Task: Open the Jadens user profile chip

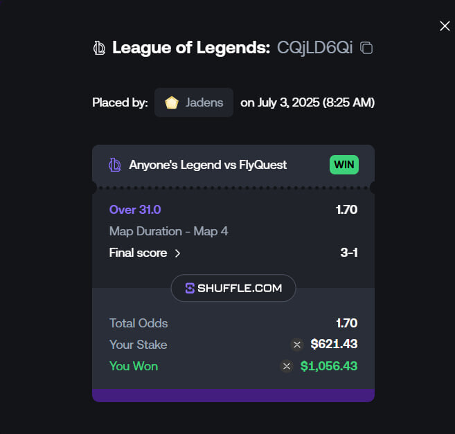Action: pos(194,102)
